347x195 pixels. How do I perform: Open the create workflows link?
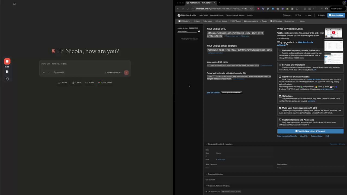pyautogui.click(x=314, y=79)
